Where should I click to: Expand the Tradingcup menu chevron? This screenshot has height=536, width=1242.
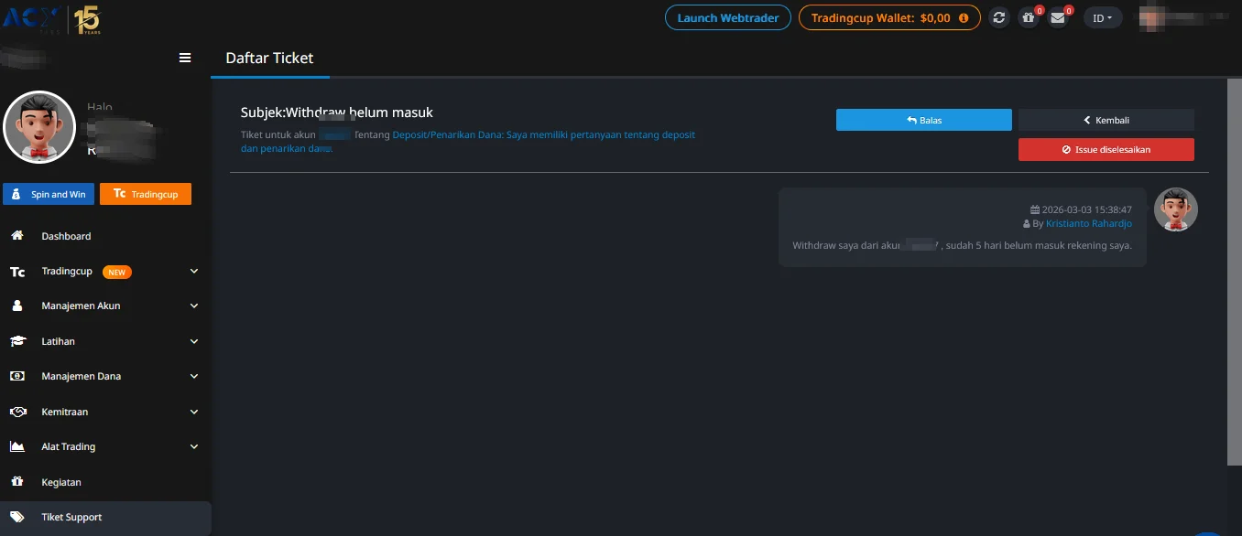click(194, 272)
